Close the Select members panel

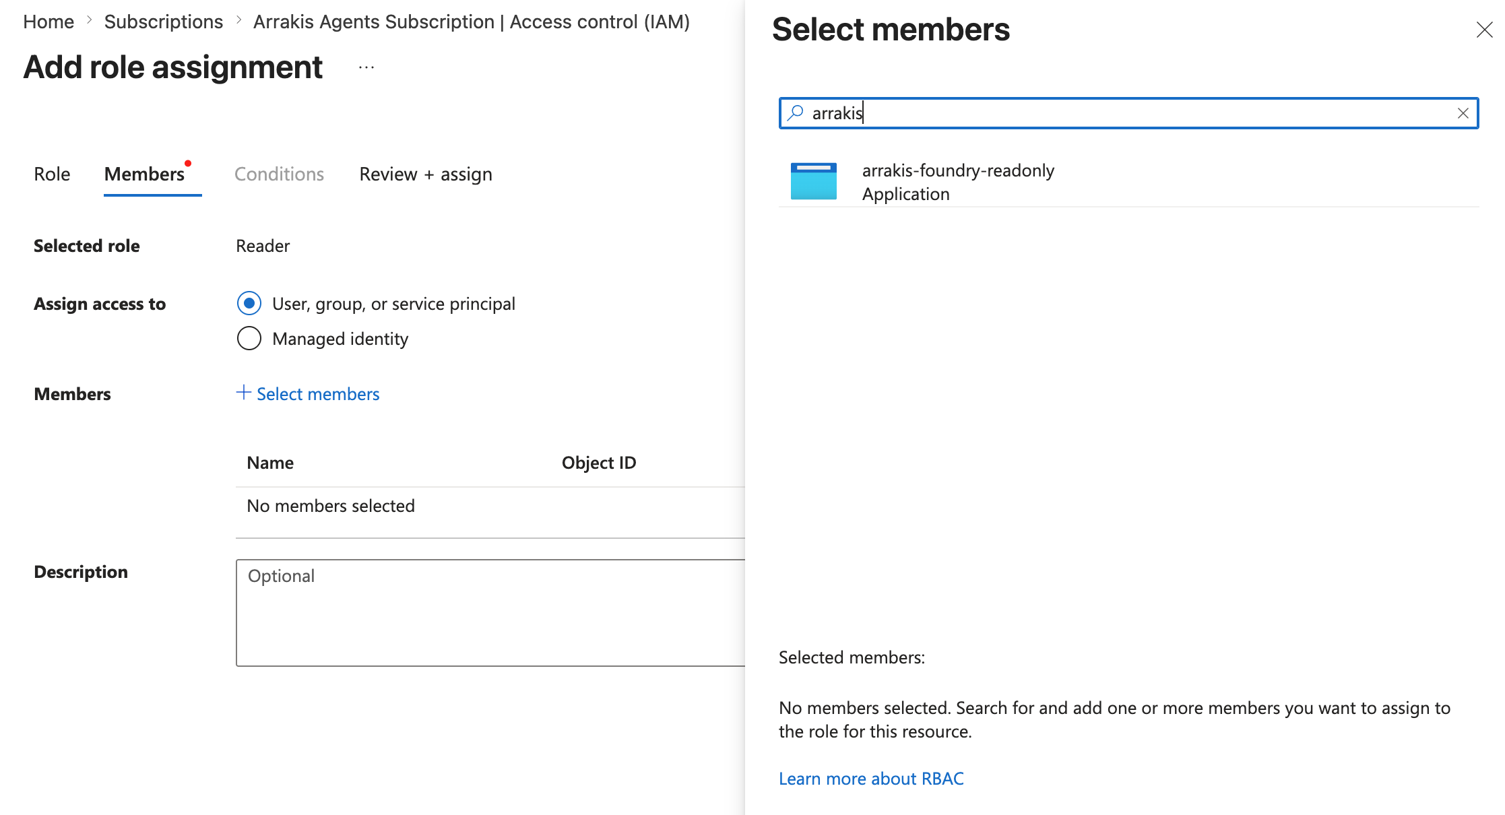(x=1484, y=30)
